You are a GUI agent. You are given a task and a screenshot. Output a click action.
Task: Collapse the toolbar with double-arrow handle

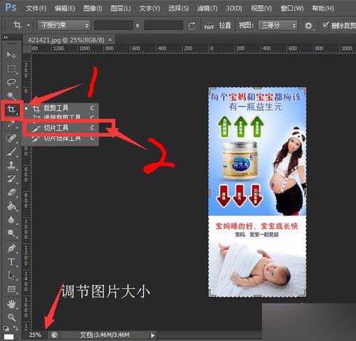(x=6, y=38)
